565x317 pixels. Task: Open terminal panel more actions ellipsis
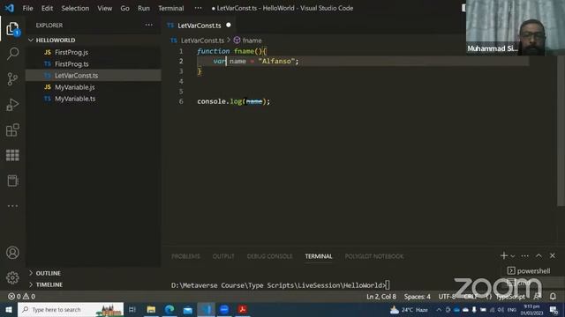[524, 256]
